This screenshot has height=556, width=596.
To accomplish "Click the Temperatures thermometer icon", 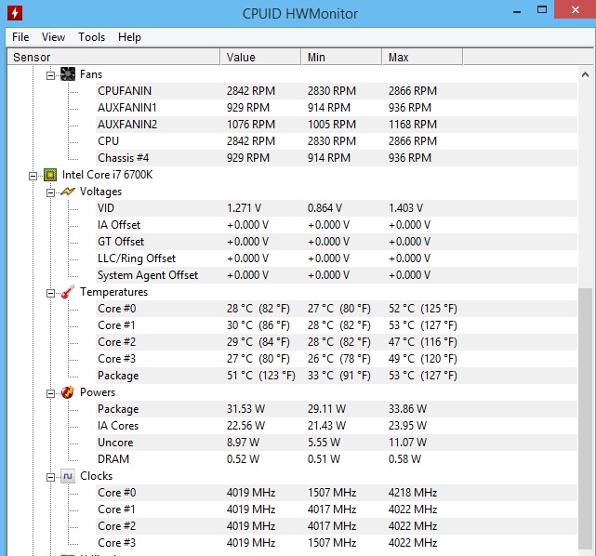I will click(x=68, y=292).
